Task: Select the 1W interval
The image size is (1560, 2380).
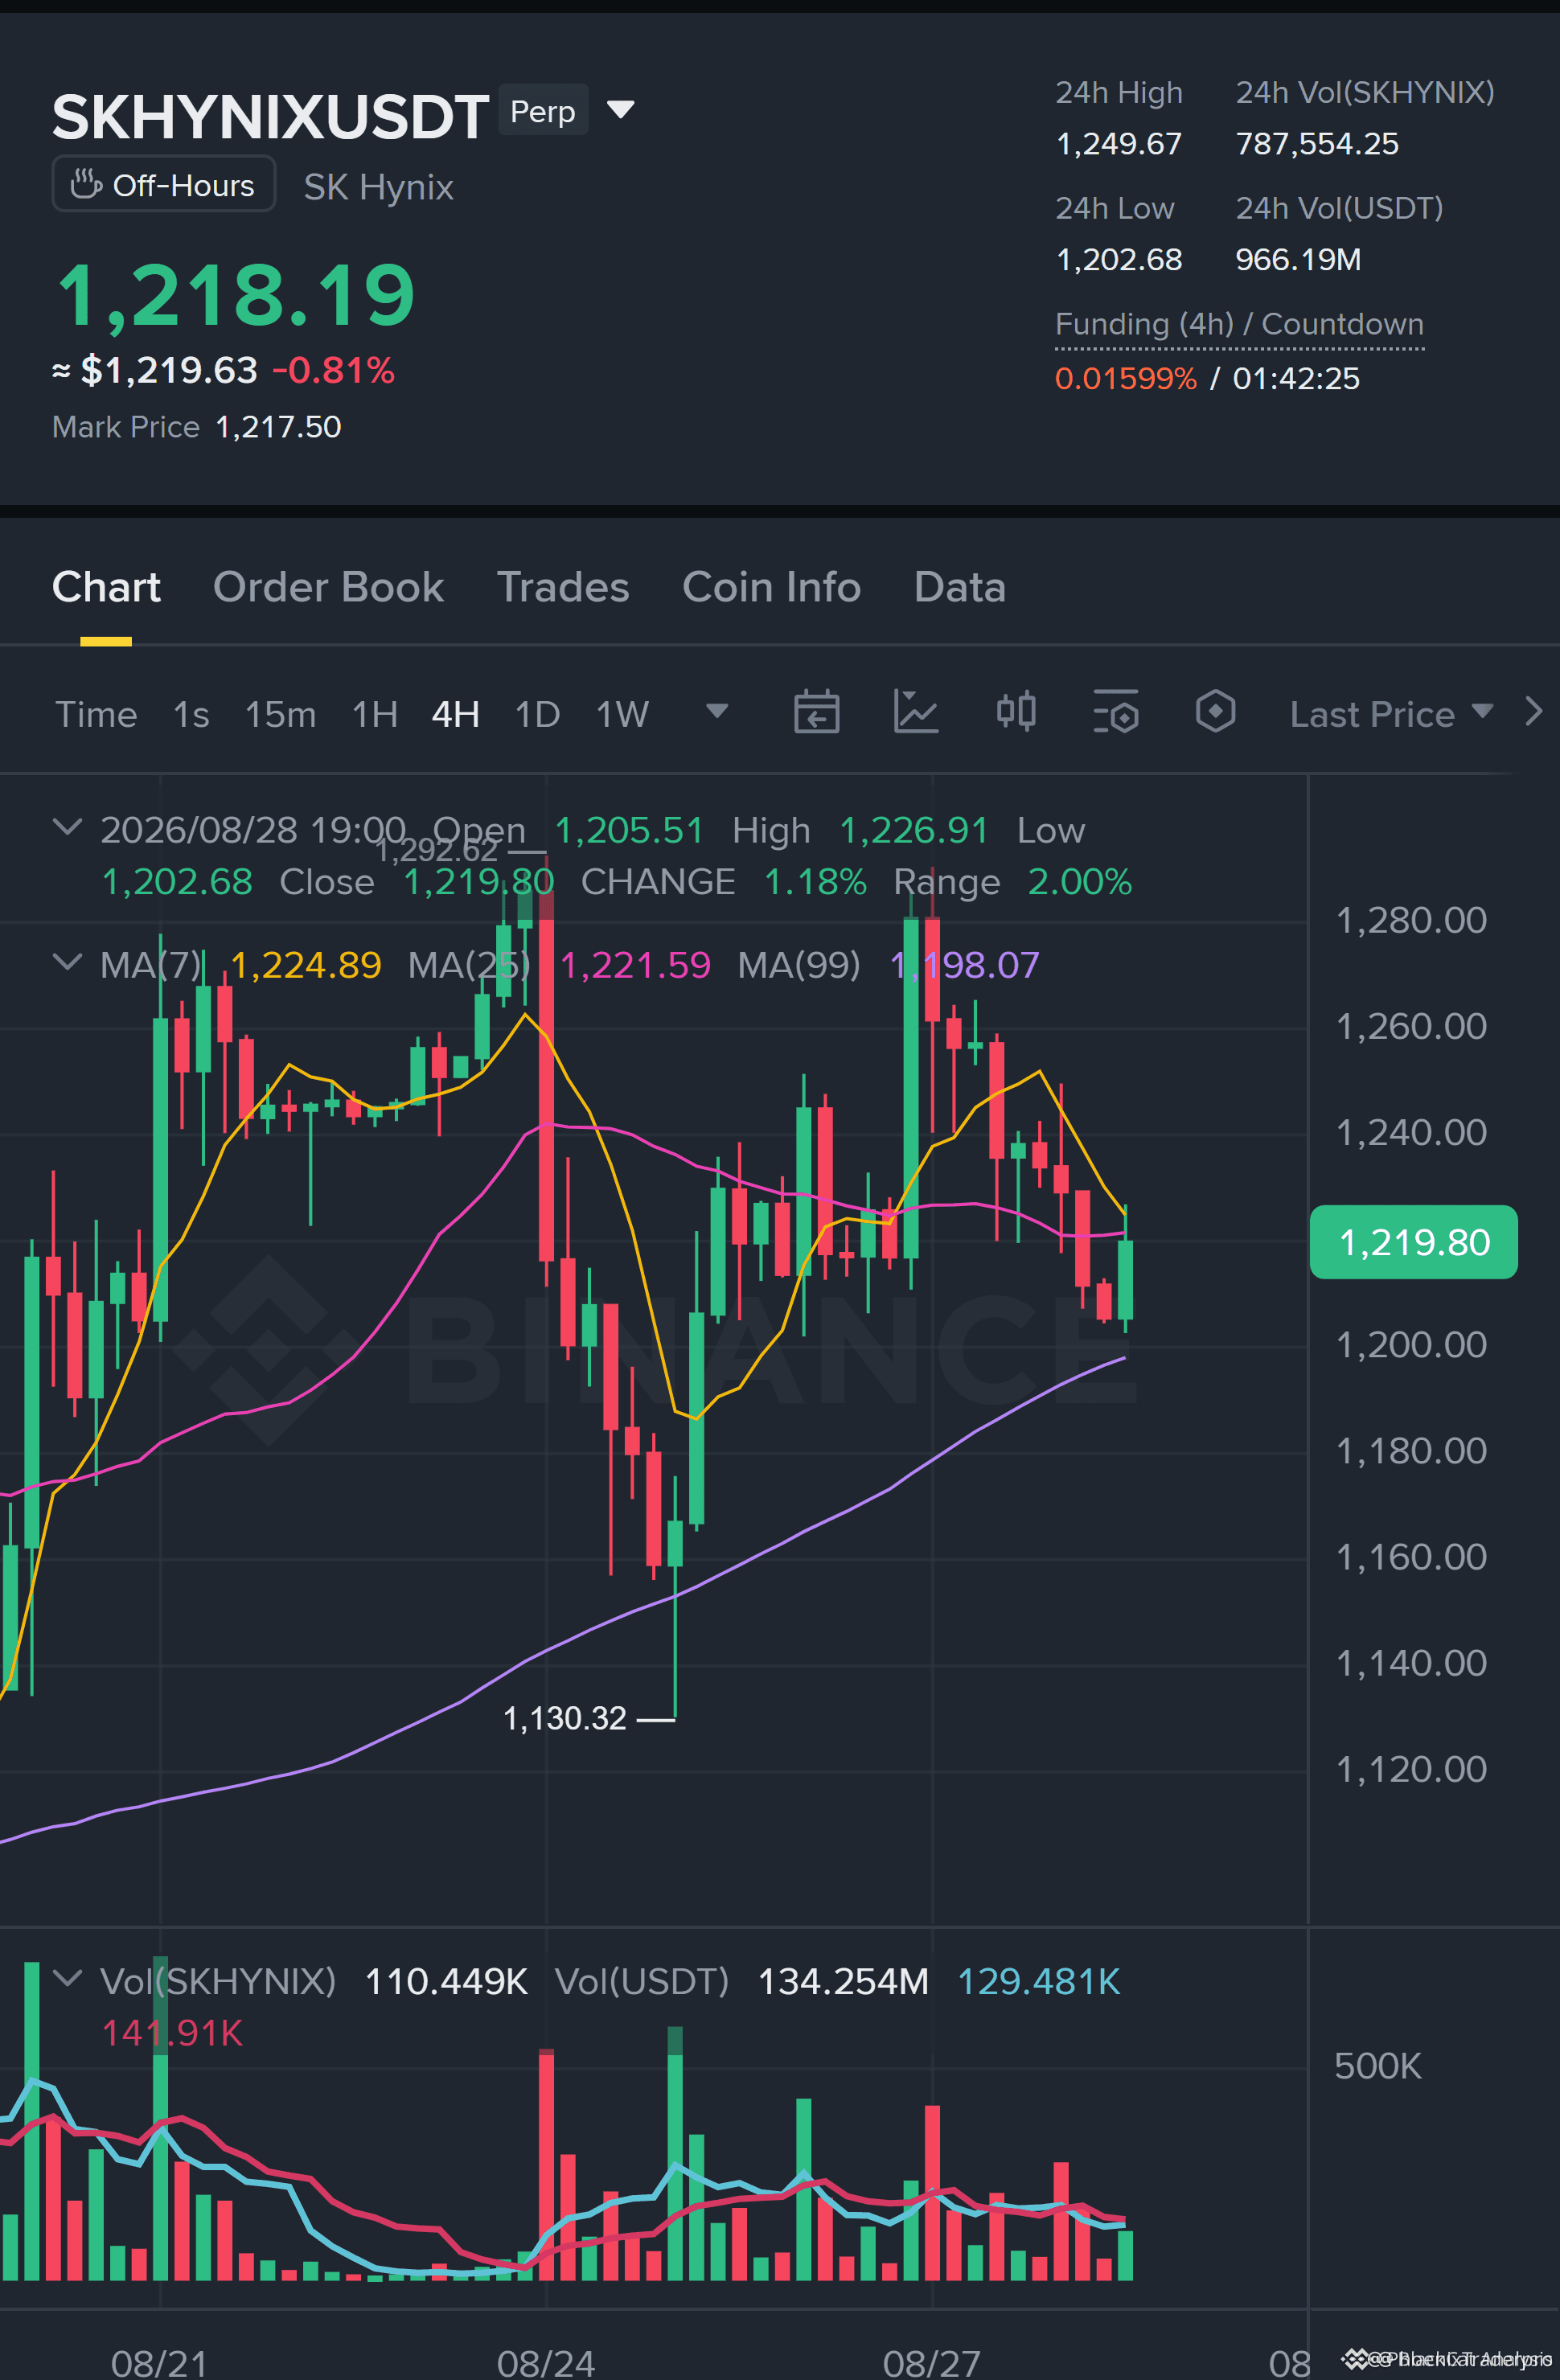Action: click(x=622, y=714)
